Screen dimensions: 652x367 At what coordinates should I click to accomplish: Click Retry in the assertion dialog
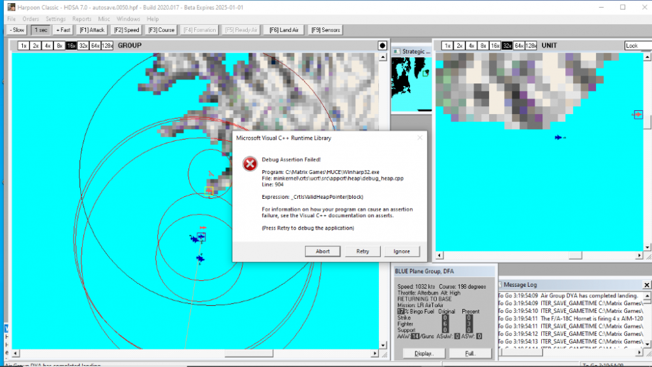[362, 252]
